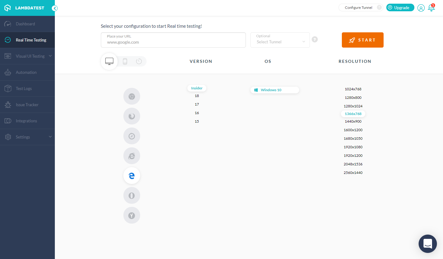This screenshot has height=259, width=443.
Task: Select the Chrome browser icon
Action: [132, 96]
